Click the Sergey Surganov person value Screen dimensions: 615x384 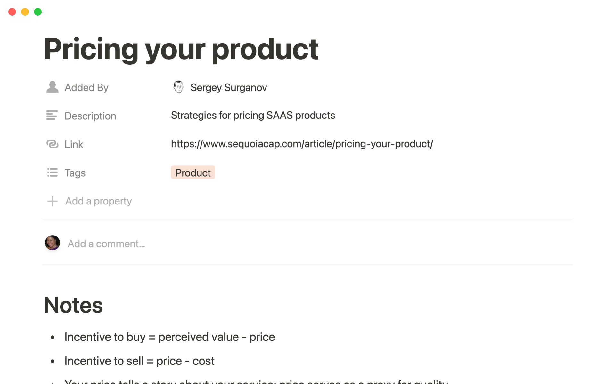tap(228, 87)
